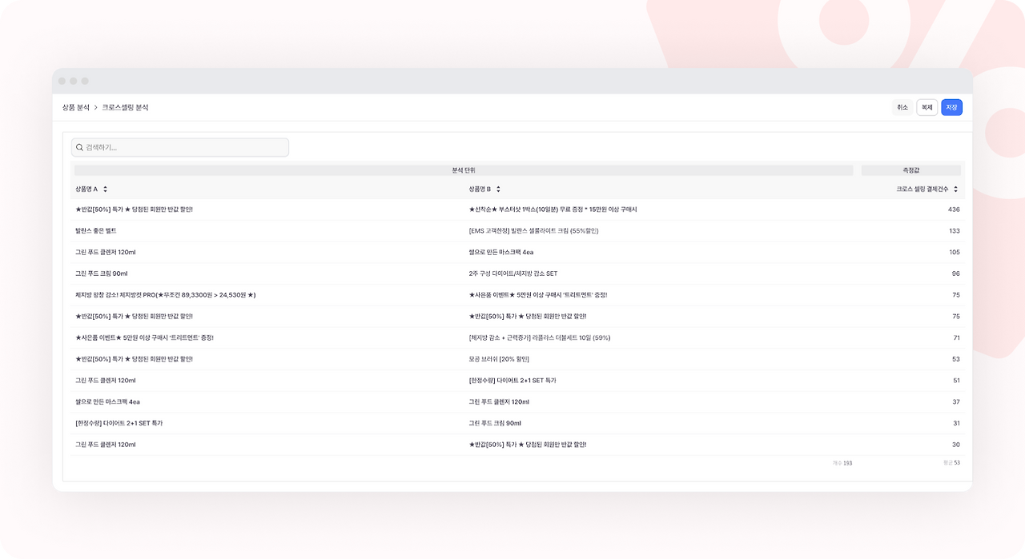Image resolution: width=1025 pixels, height=559 pixels.
Task: Click the ★선착순★ 부스터샷 1박스 cell
Action: pyautogui.click(x=553, y=210)
